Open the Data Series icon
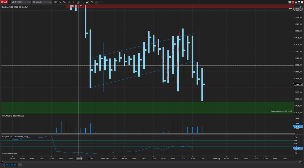This screenshot has height=168, width=304. 87,2
